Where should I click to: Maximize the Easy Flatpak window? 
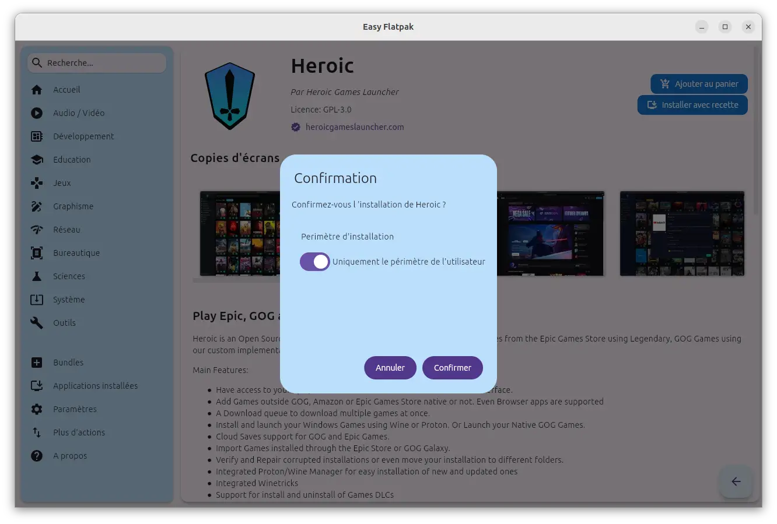point(725,27)
